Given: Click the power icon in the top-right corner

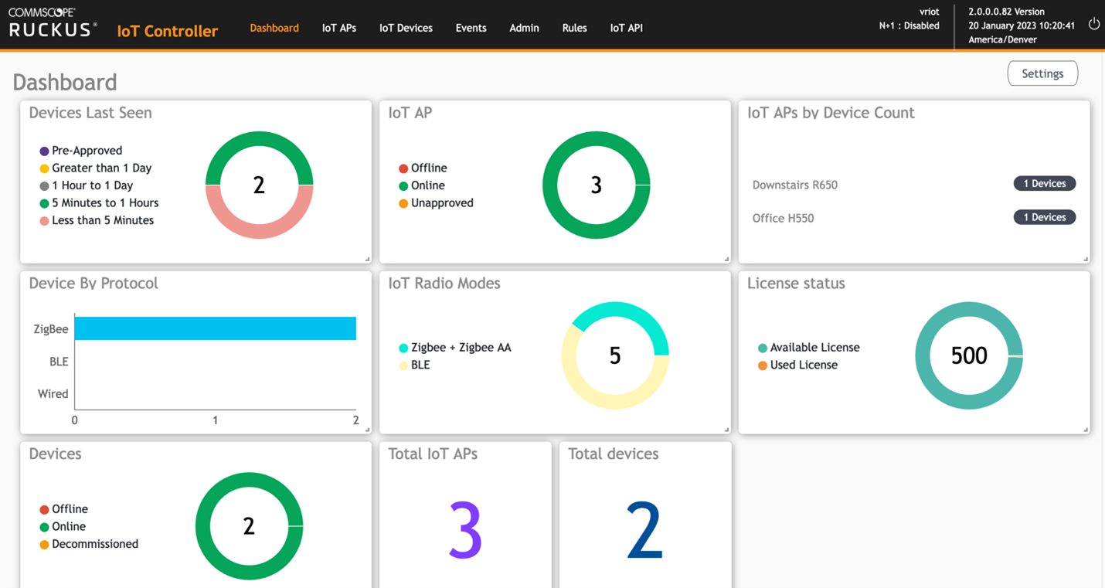Looking at the screenshot, I should (x=1094, y=23).
